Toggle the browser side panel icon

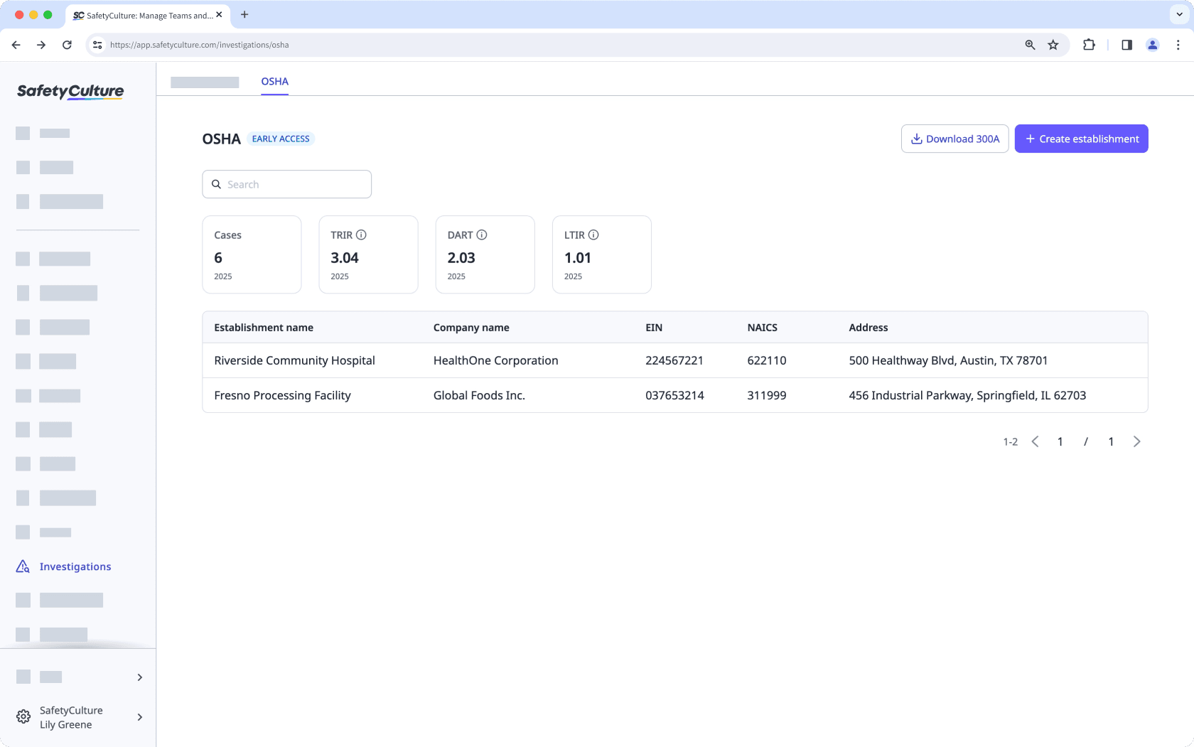pos(1126,45)
